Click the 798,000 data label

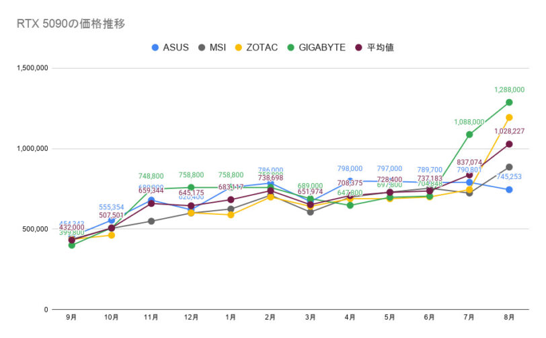[x=350, y=168]
